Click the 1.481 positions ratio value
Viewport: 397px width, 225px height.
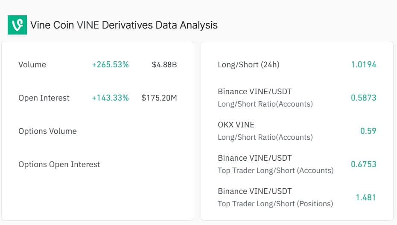point(366,198)
